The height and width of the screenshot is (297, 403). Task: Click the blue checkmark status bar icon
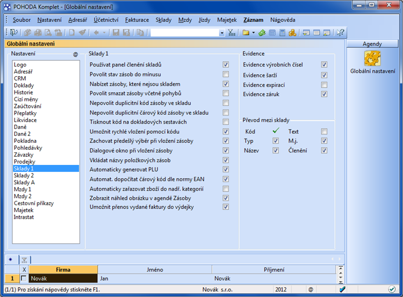point(342,289)
